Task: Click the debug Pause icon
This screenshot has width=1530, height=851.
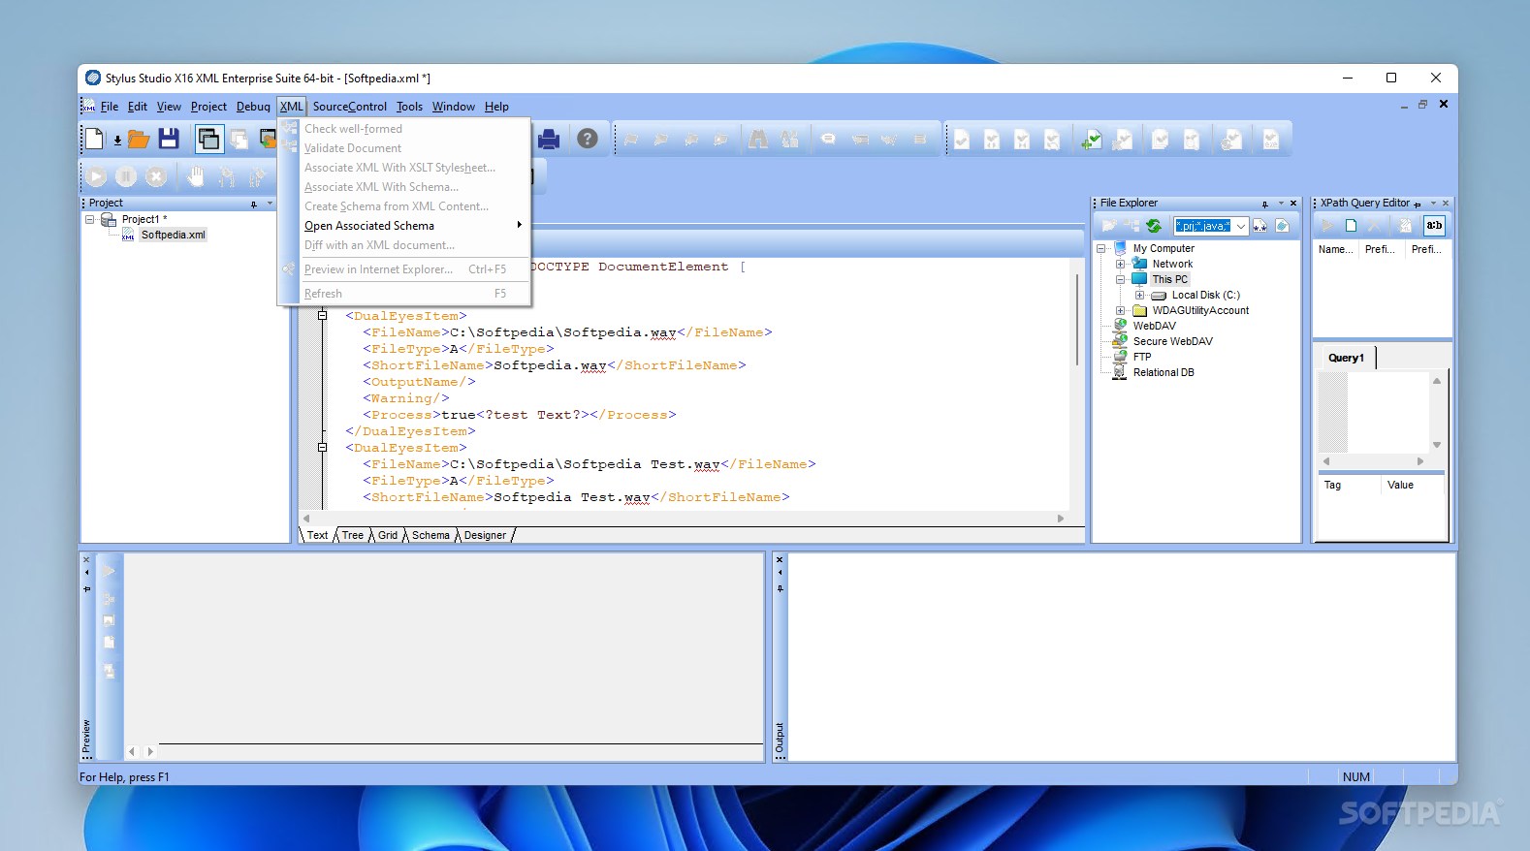Action: click(x=126, y=176)
